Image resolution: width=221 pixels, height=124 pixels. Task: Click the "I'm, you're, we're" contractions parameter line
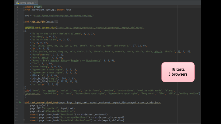pyautogui.click(x=111, y=52)
